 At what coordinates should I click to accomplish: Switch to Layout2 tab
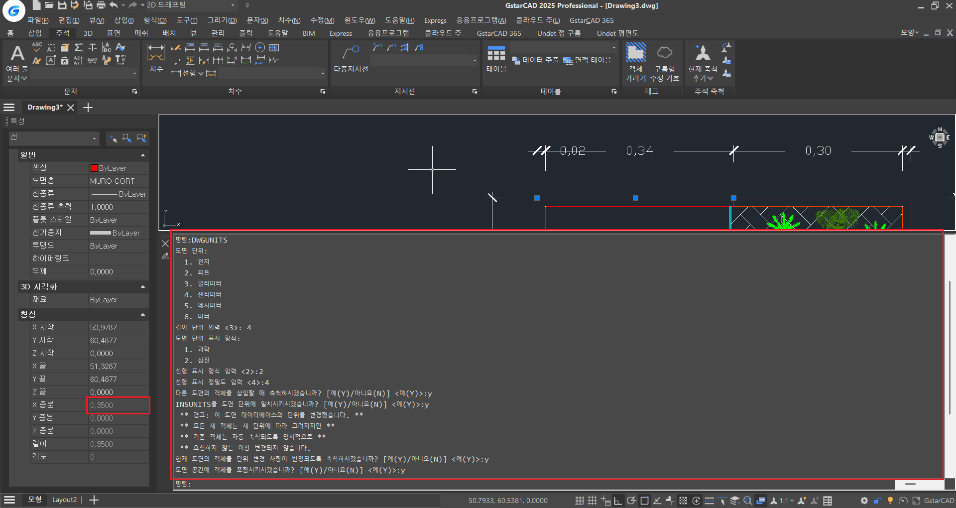point(64,500)
